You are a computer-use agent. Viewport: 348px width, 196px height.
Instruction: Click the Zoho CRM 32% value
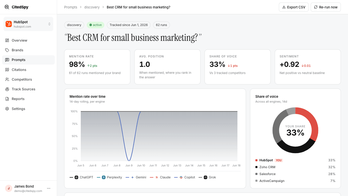point(332,167)
